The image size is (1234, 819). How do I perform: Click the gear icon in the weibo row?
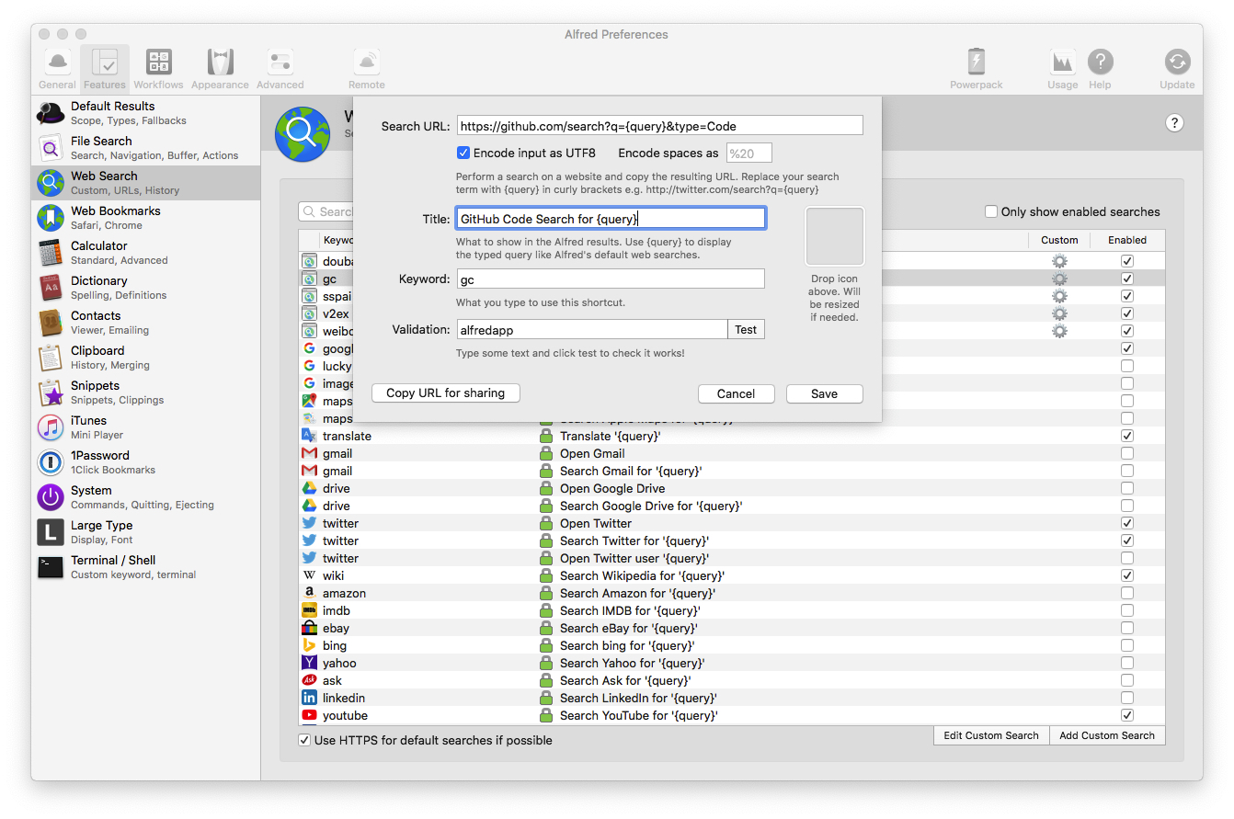[1059, 331]
